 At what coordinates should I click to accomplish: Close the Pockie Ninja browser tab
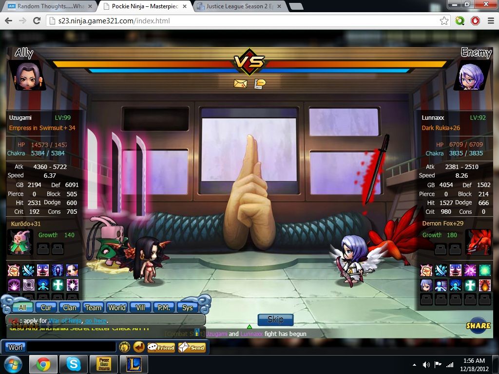tap(185, 6)
